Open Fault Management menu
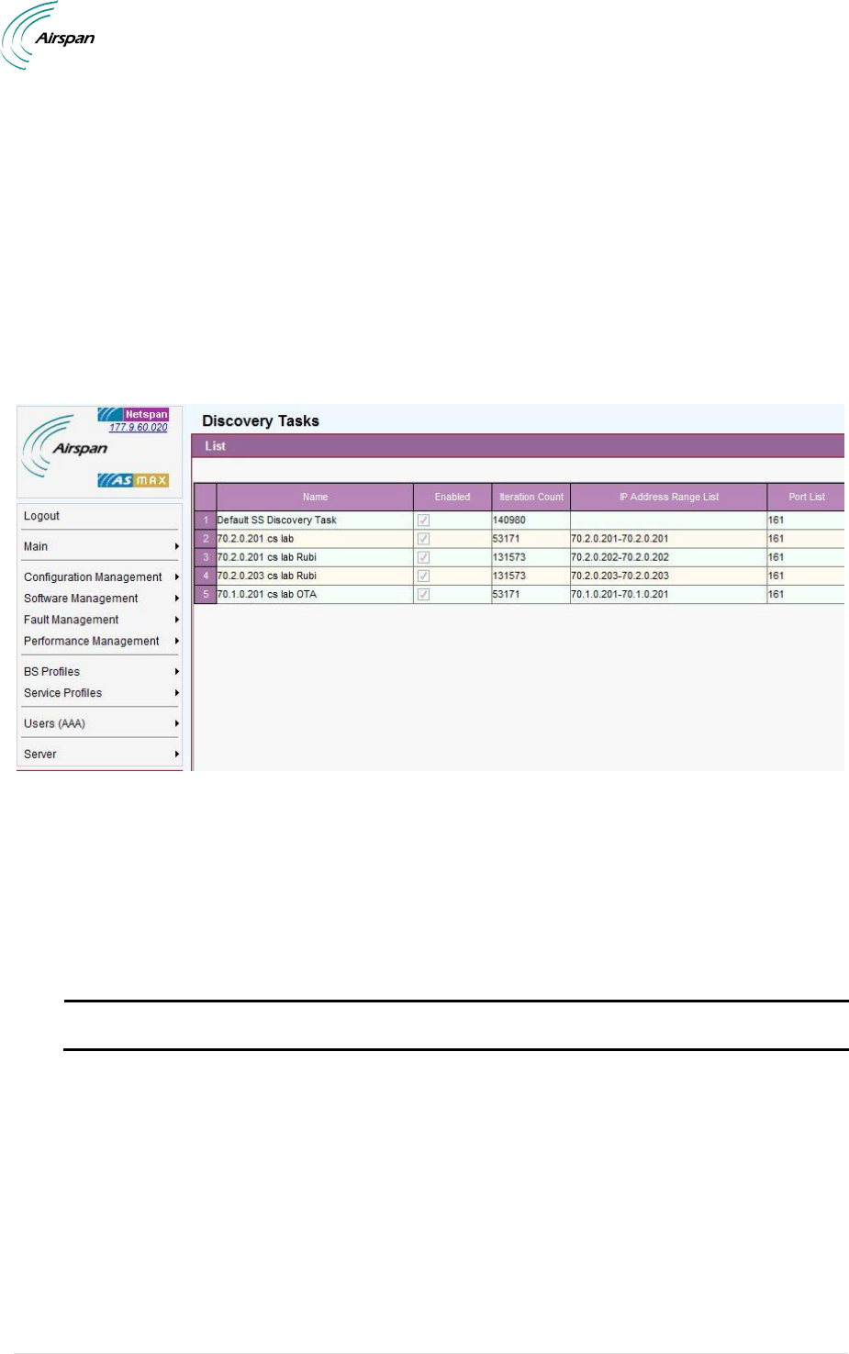 (x=71, y=620)
